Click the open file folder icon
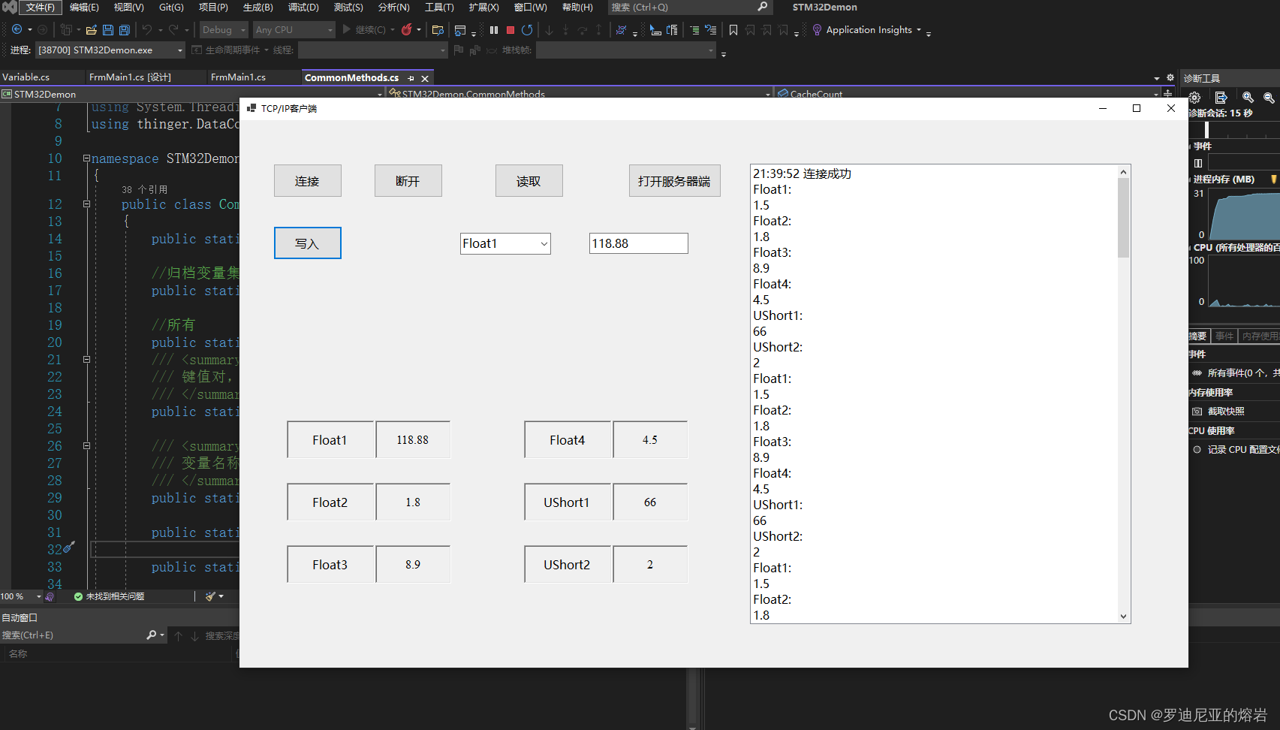This screenshot has height=730, width=1280. [x=92, y=30]
